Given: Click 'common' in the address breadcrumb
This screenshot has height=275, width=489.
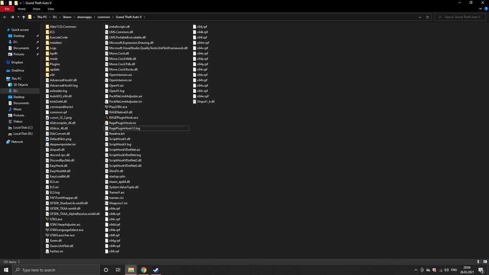Looking at the screenshot, I should click(104, 17).
